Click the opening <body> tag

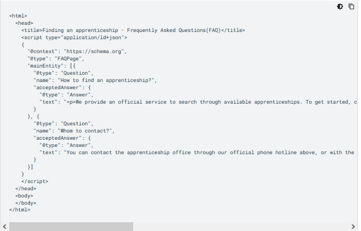24,196
